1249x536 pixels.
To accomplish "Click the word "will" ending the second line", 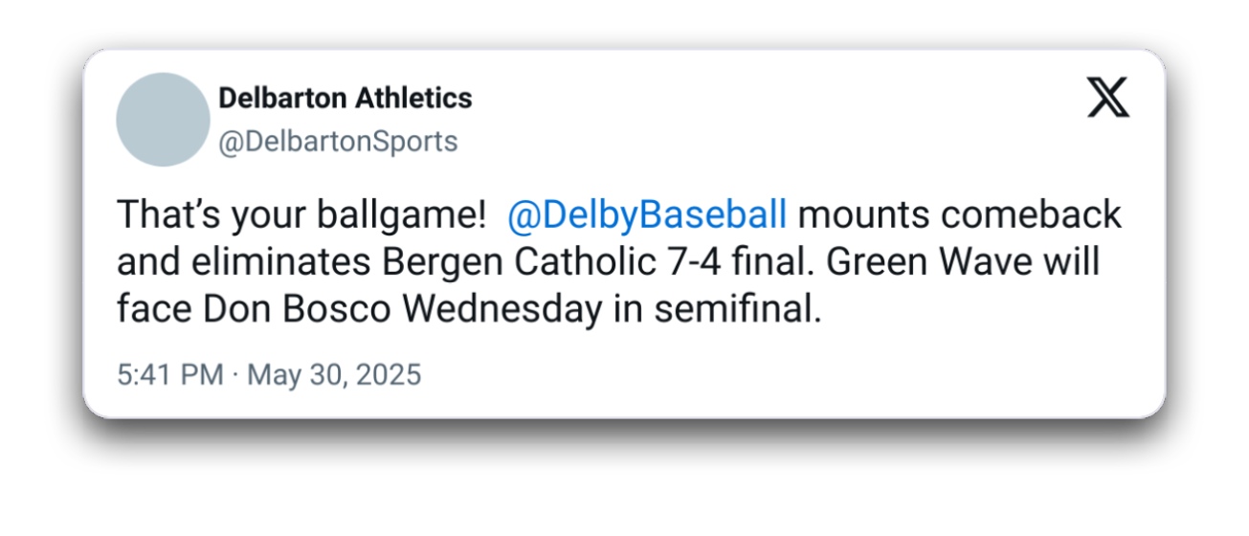I will [1071, 262].
